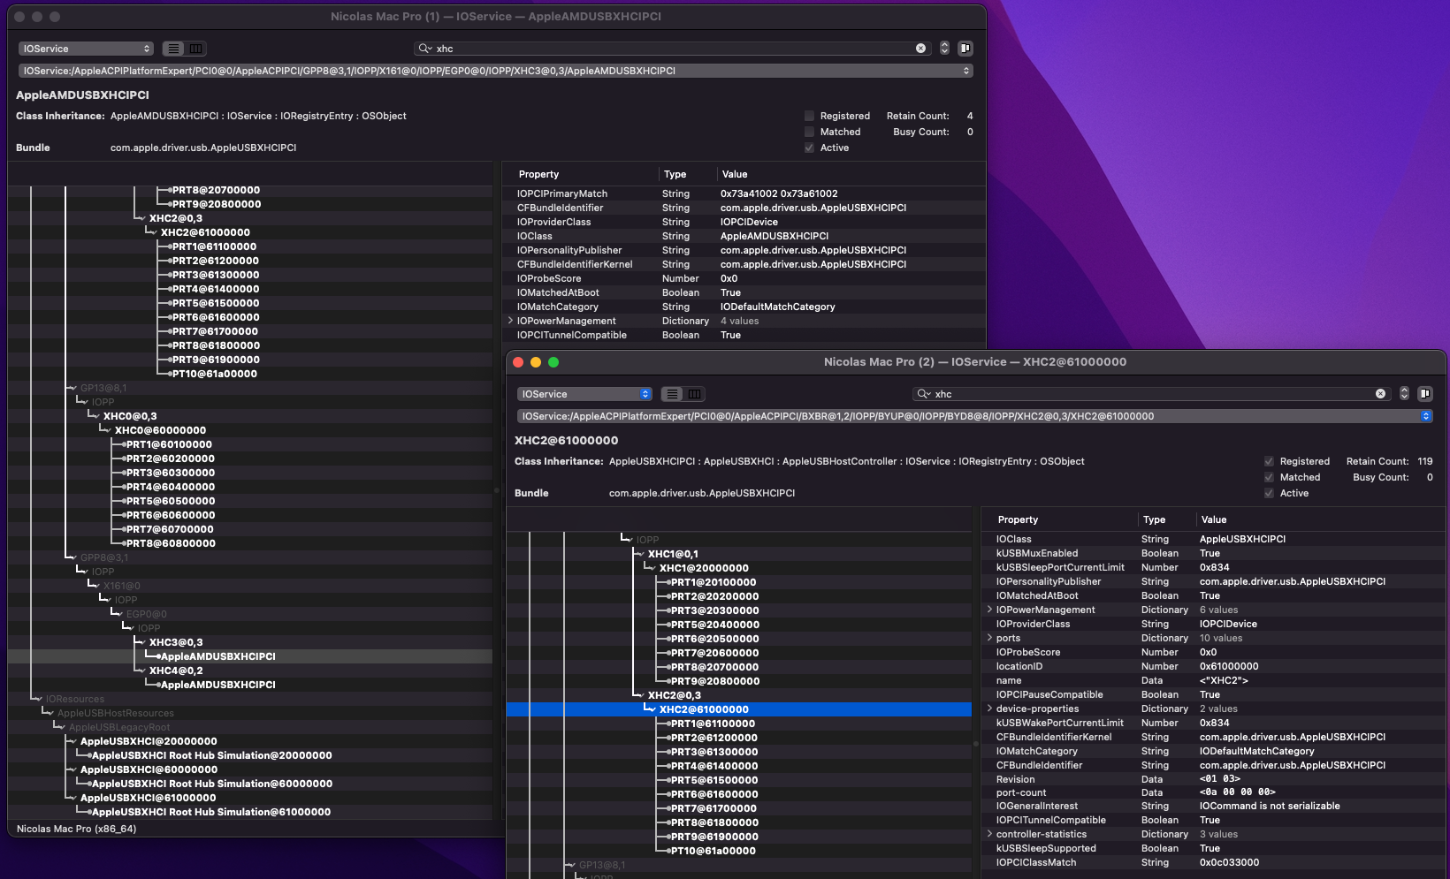Open IOService plane dropdown in front window

point(584,394)
